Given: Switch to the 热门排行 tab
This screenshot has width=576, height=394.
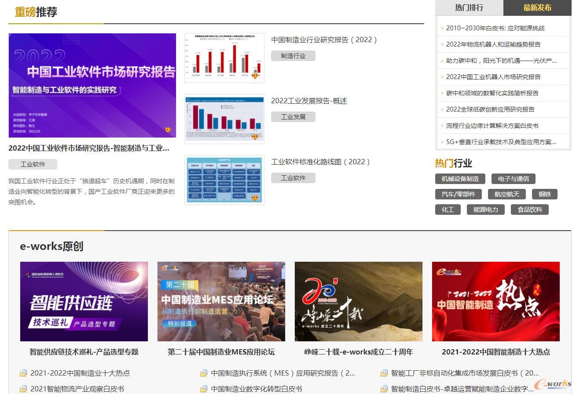Looking at the screenshot, I should point(469,7).
